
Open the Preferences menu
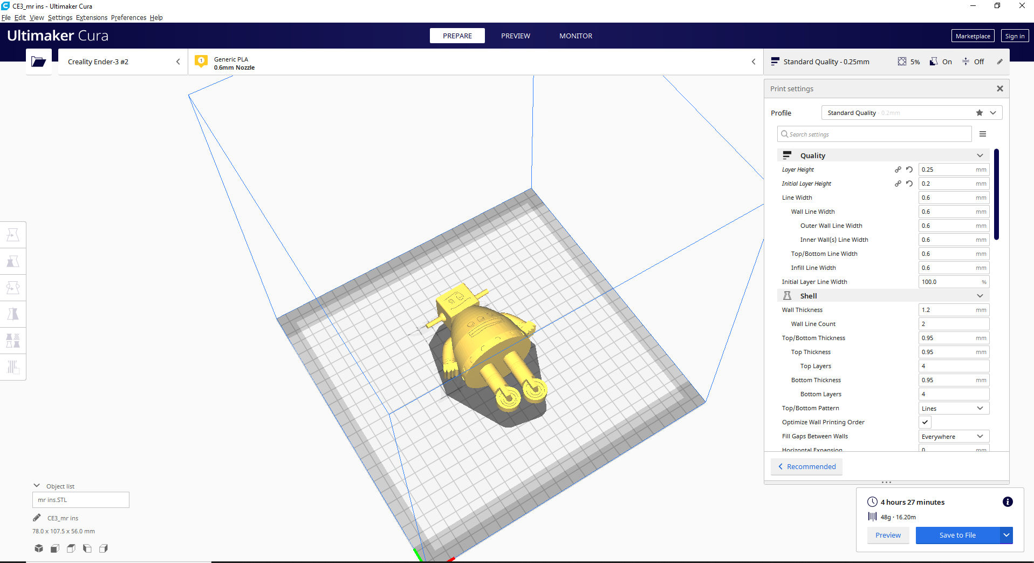coord(128,17)
